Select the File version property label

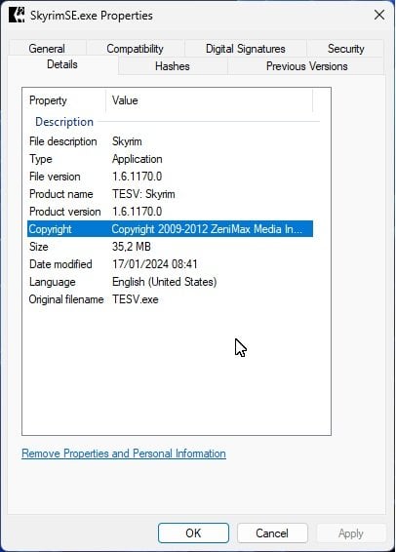55,177
